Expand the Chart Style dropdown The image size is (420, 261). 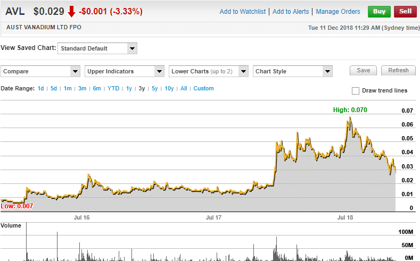tap(293, 71)
